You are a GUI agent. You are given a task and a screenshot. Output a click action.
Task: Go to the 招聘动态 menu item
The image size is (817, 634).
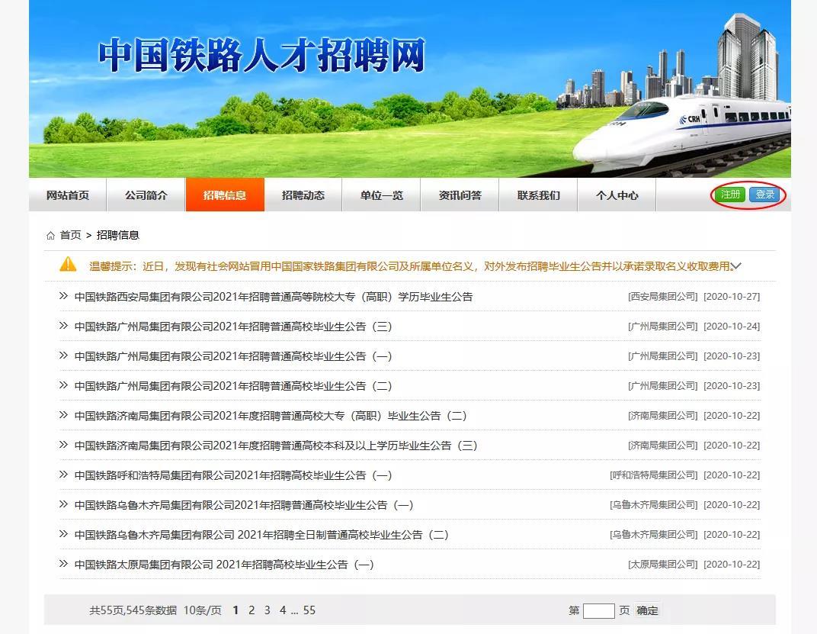click(303, 195)
